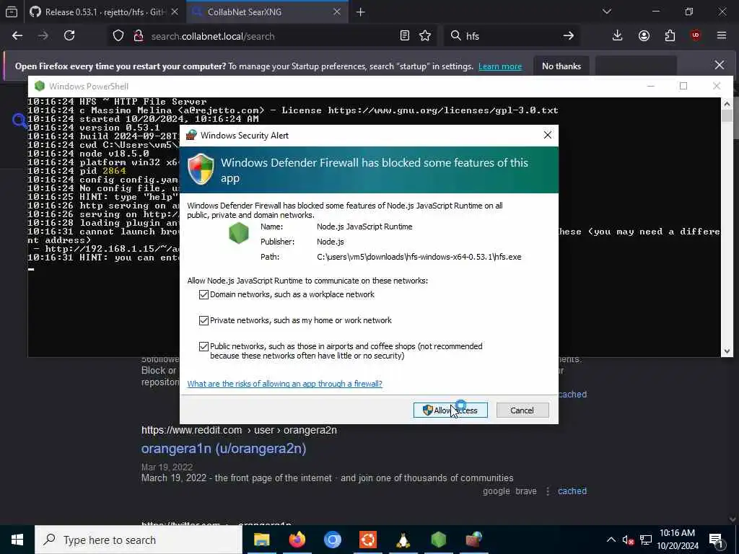Open the muted volume tray icon
Viewport: 739px width, 554px height.
tap(628, 540)
